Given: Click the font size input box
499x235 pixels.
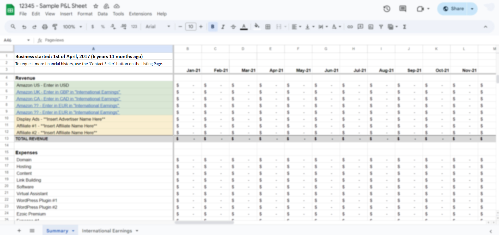Looking at the screenshot, I should [191, 27].
